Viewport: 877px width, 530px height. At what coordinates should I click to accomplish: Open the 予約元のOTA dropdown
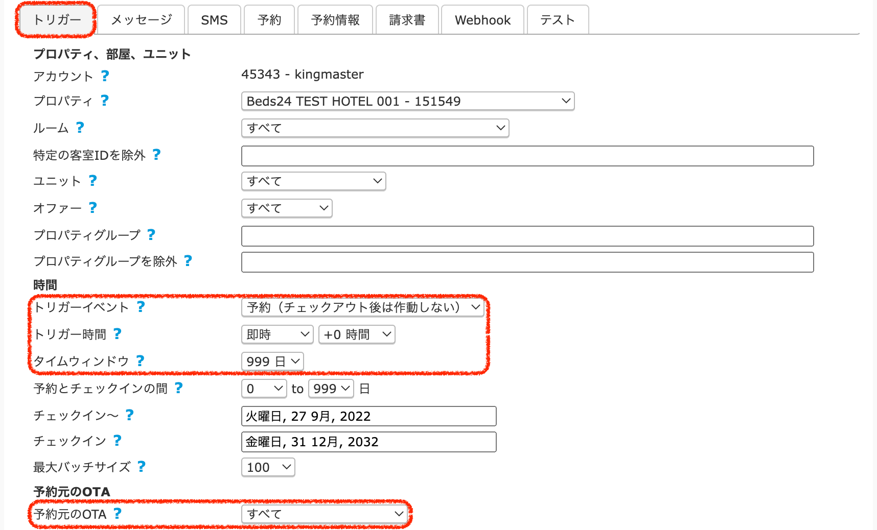tap(325, 514)
